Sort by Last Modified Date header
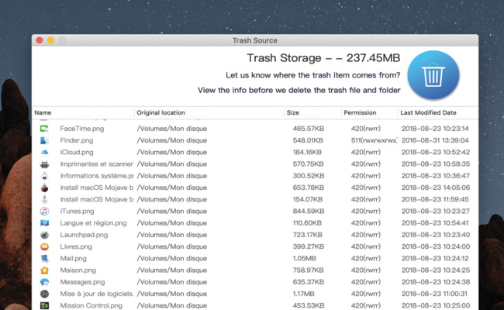This screenshot has height=310, width=504. [x=428, y=113]
